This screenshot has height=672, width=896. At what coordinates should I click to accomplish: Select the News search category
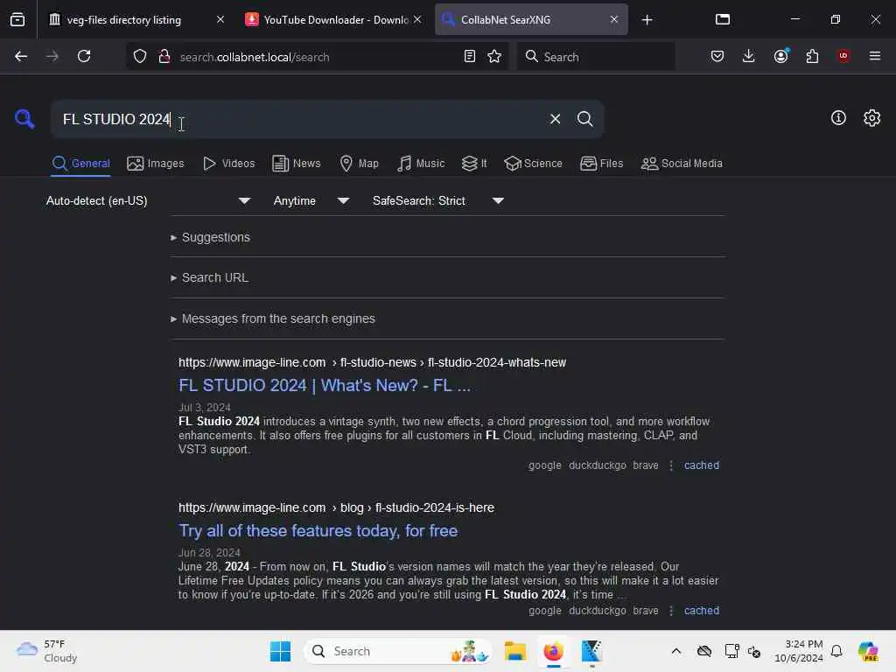click(297, 164)
